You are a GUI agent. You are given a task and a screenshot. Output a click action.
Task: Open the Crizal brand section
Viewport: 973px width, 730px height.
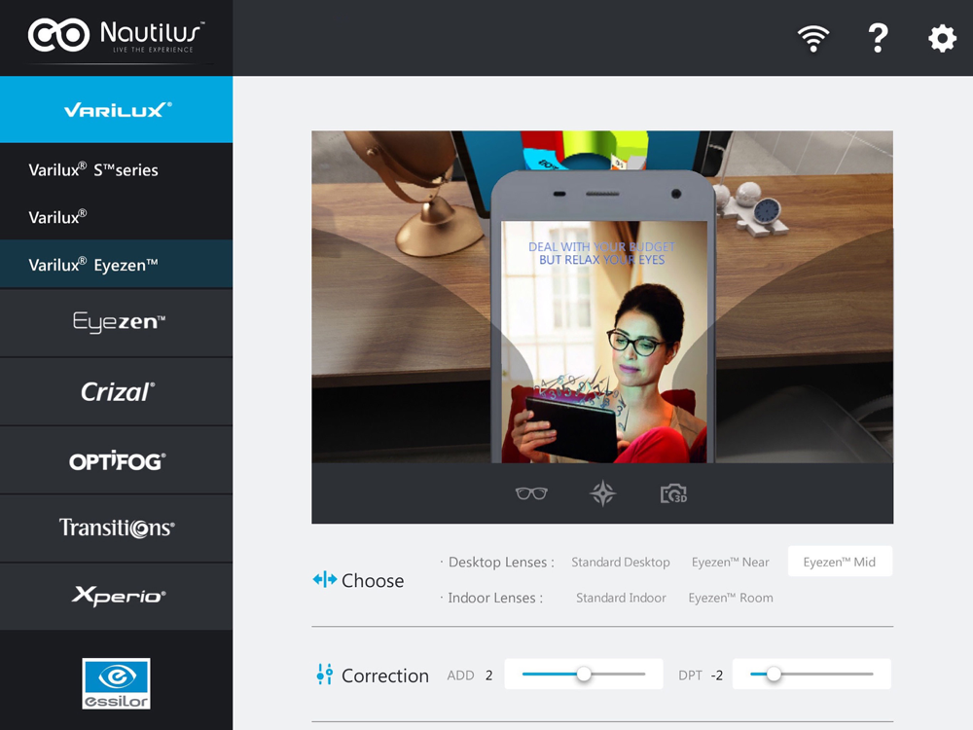(116, 391)
